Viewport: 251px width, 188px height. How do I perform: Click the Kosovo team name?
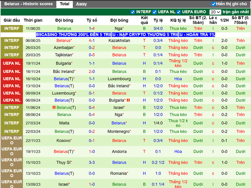[63, 140]
